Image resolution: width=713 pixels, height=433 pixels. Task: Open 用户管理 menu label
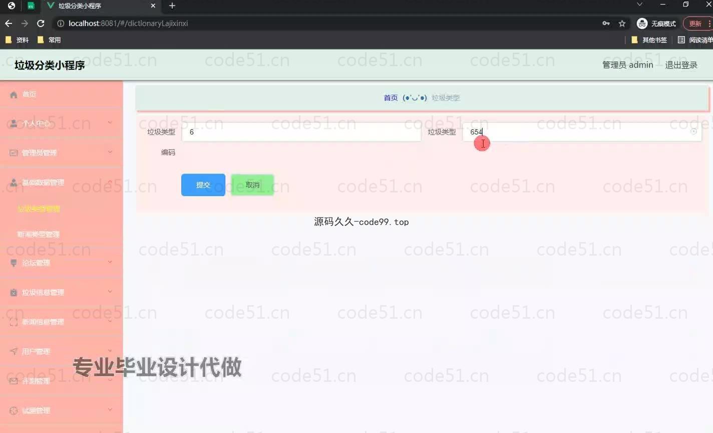[x=36, y=351]
